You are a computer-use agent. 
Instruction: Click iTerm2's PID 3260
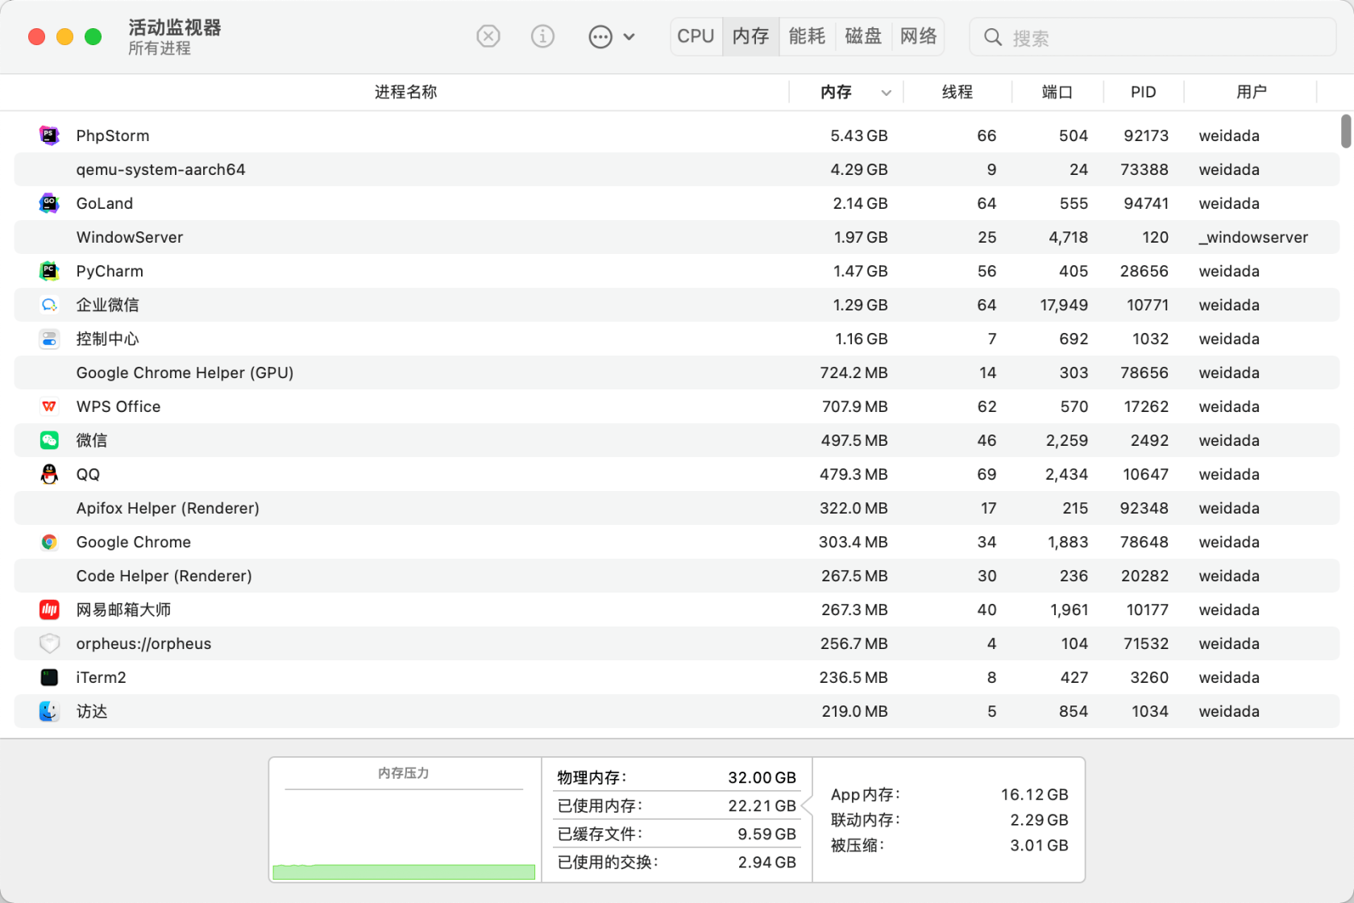[x=1149, y=677]
